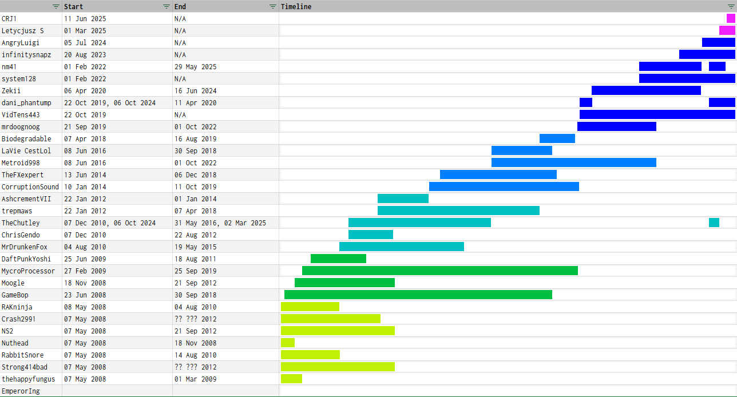Click the long green MycroProcessor timeline bar
The width and height of the screenshot is (737, 397).
tap(439, 271)
